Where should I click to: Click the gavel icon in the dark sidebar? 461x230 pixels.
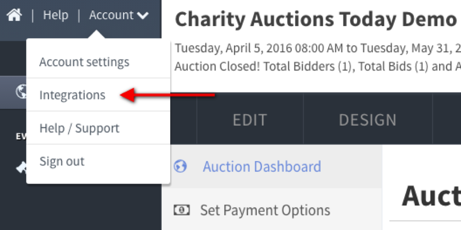click(x=21, y=168)
